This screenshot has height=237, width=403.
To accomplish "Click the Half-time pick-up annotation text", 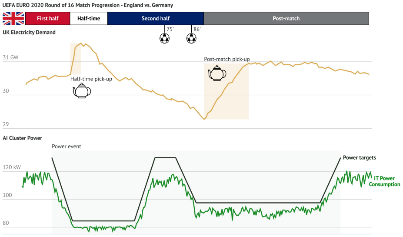I will coord(91,79).
